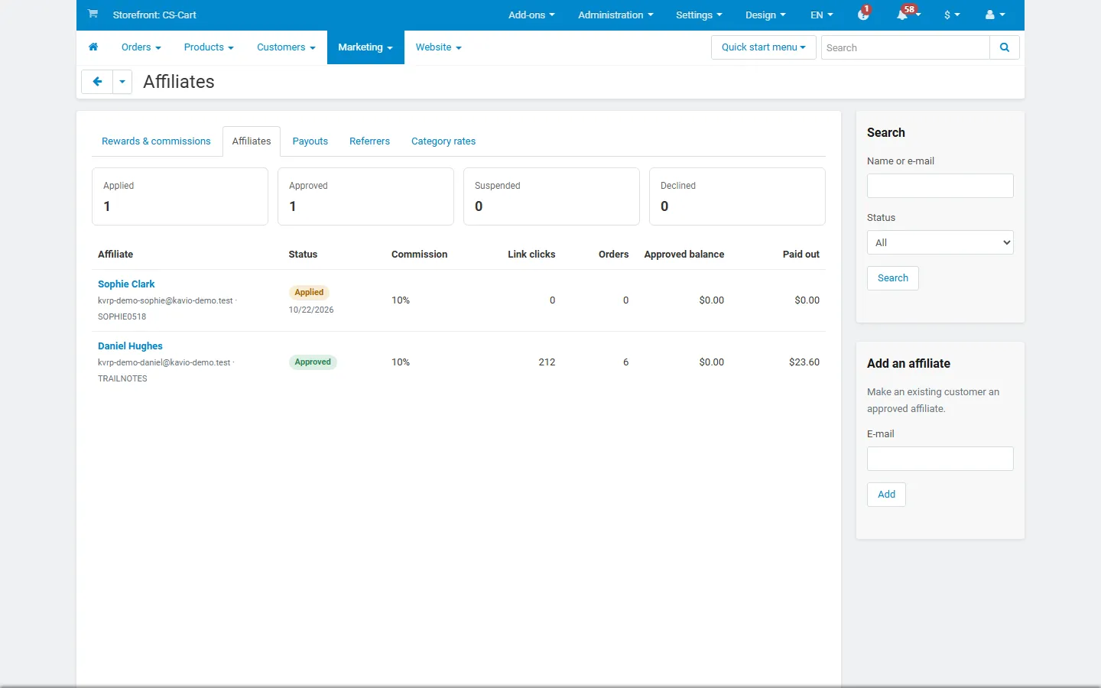Click the Search button in sidebar
The image size is (1101, 688).
point(893,278)
